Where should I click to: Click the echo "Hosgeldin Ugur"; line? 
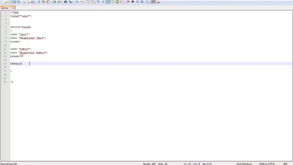click(28, 38)
